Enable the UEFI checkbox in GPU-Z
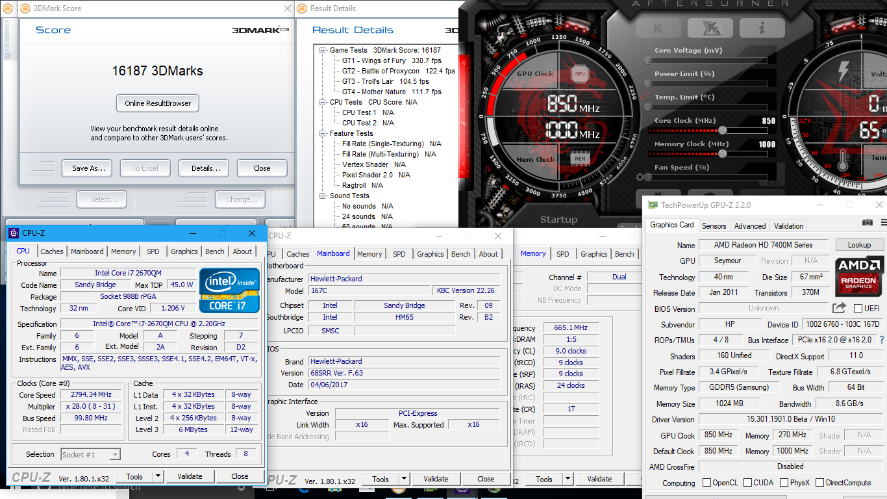 (858, 309)
